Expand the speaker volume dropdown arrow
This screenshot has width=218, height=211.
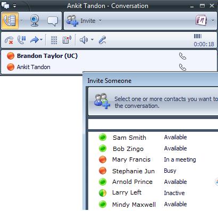pos(92,39)
